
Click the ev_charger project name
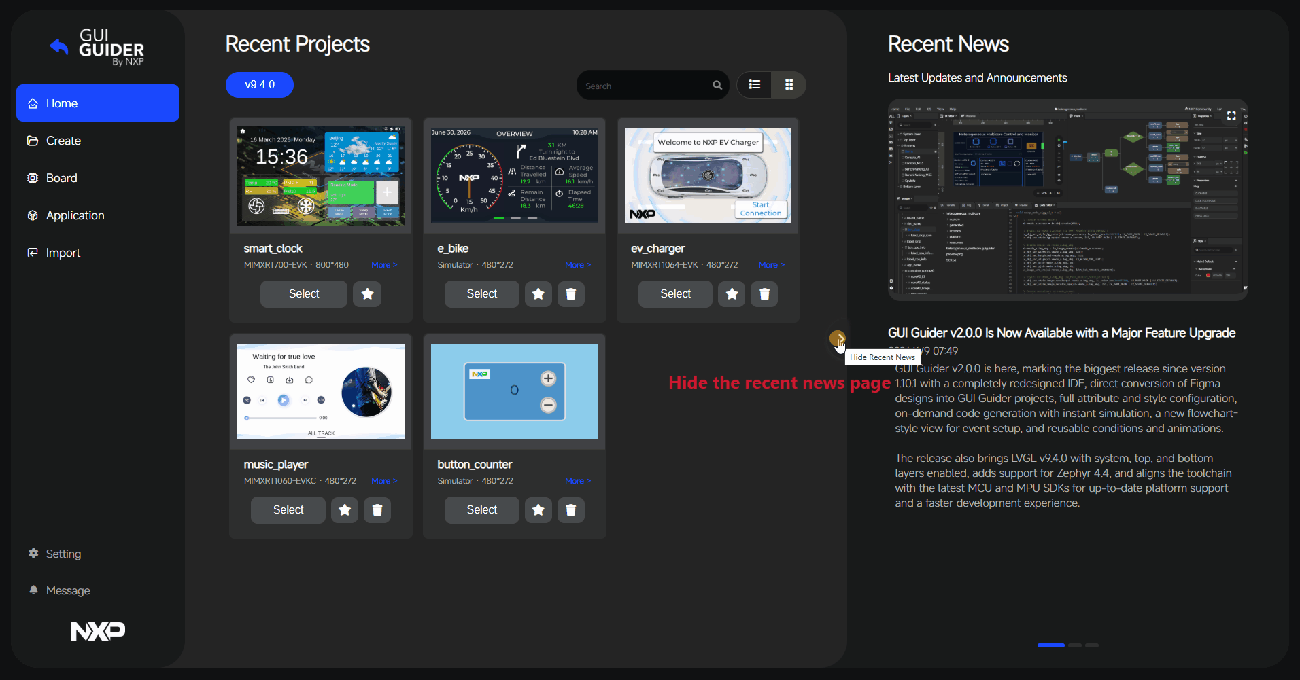click(657, 249)
